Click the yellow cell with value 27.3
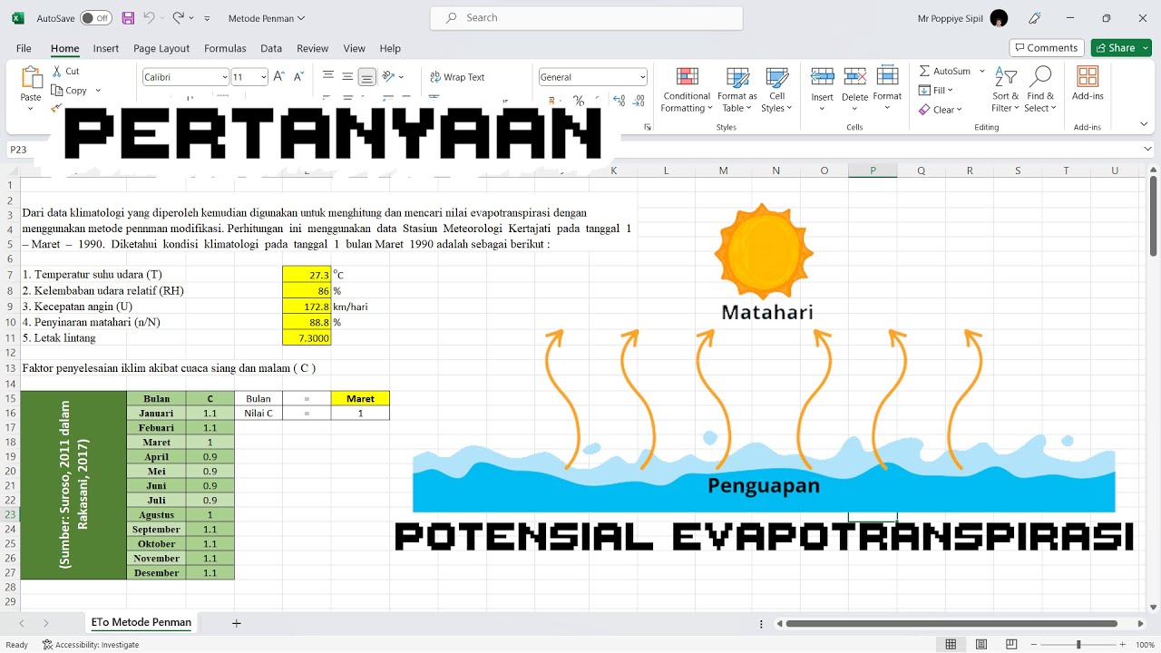The width and height of the screenshot is (1161, 653). coord(307,274)
